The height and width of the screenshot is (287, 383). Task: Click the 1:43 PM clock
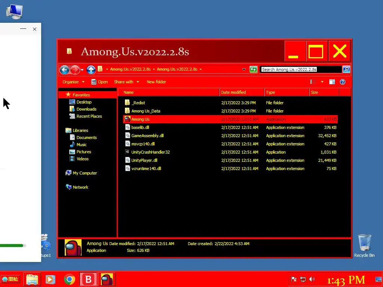(346, 280)
